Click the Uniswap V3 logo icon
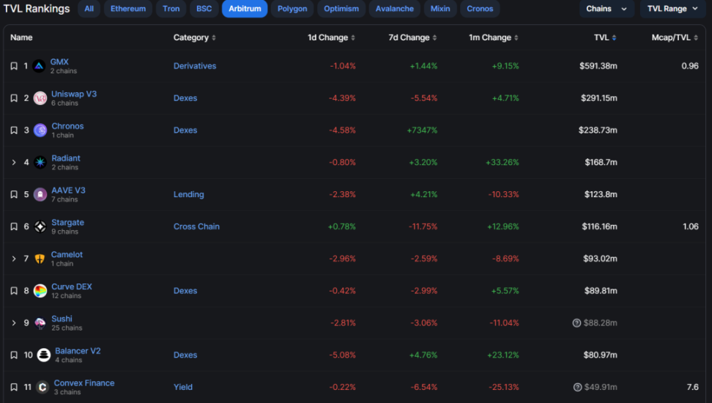Screen dimensions: 712x403 pos(40,98)
